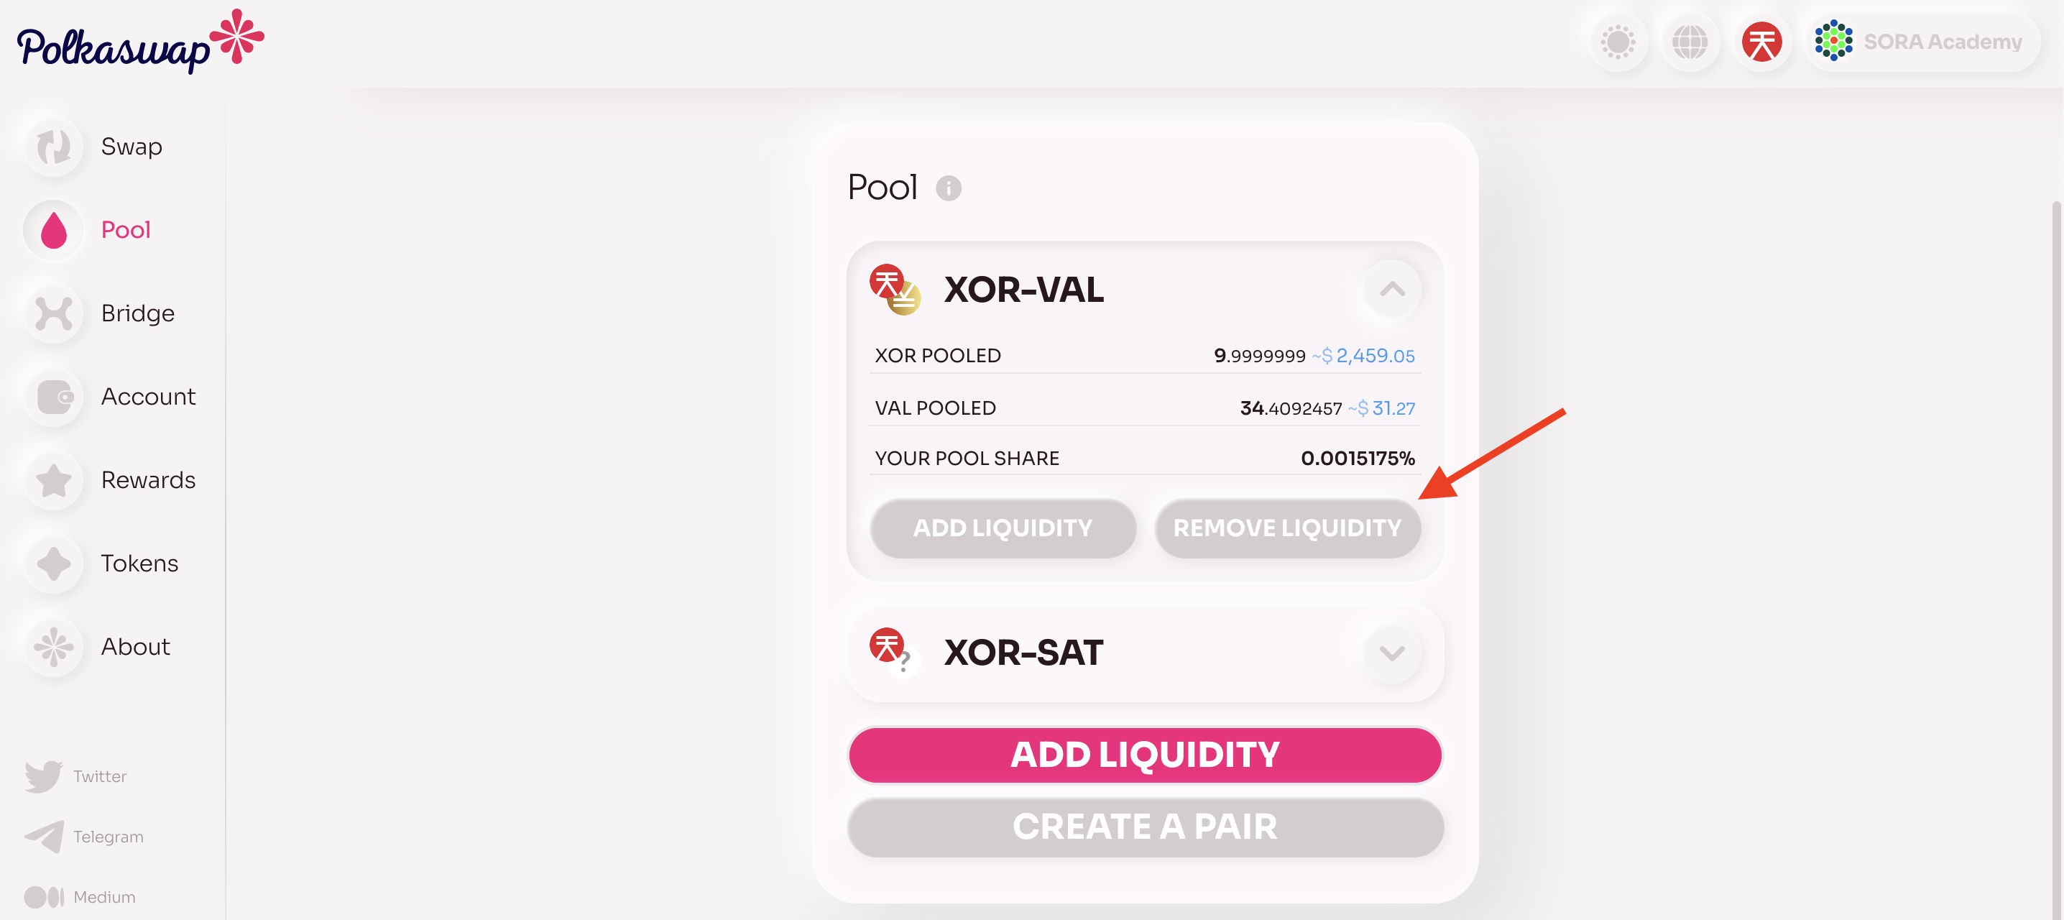Collapse the XOR-VAL pool card

click(x=1392, y=290)
